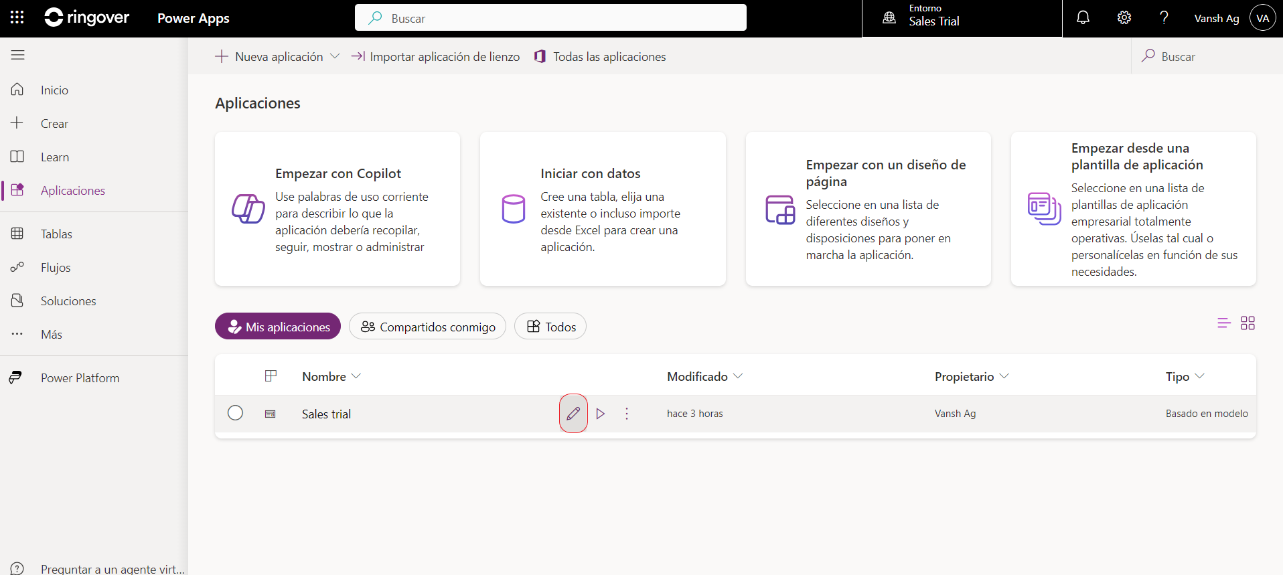Click Importar aplicación de lienzo
Image resolution: width=1283 pixels, height=575 pixels.
(435, 56)
